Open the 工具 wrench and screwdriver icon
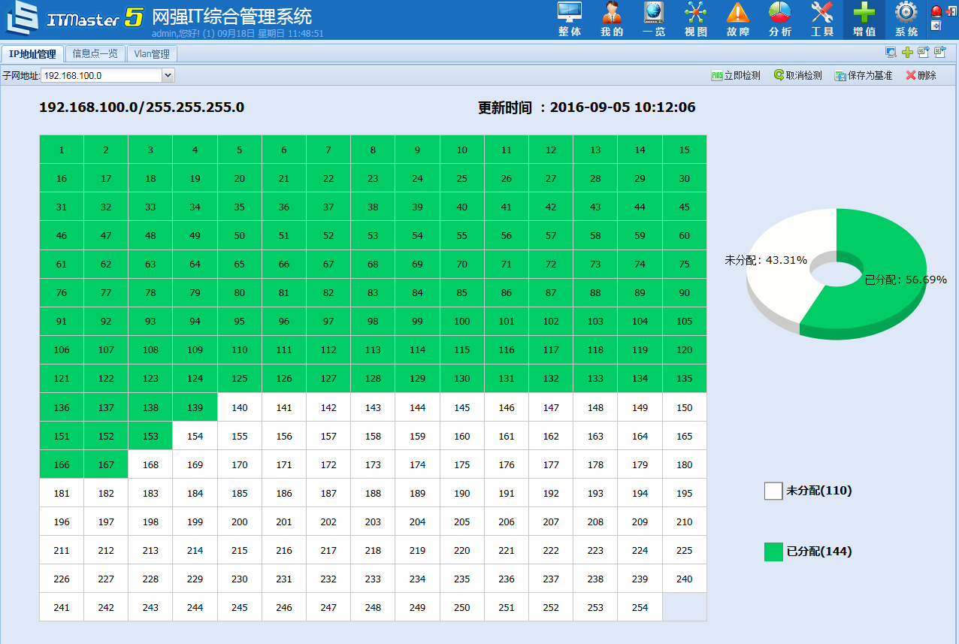Image resolution: width=959 pixels, height=644 pixels. pos(822,13)
